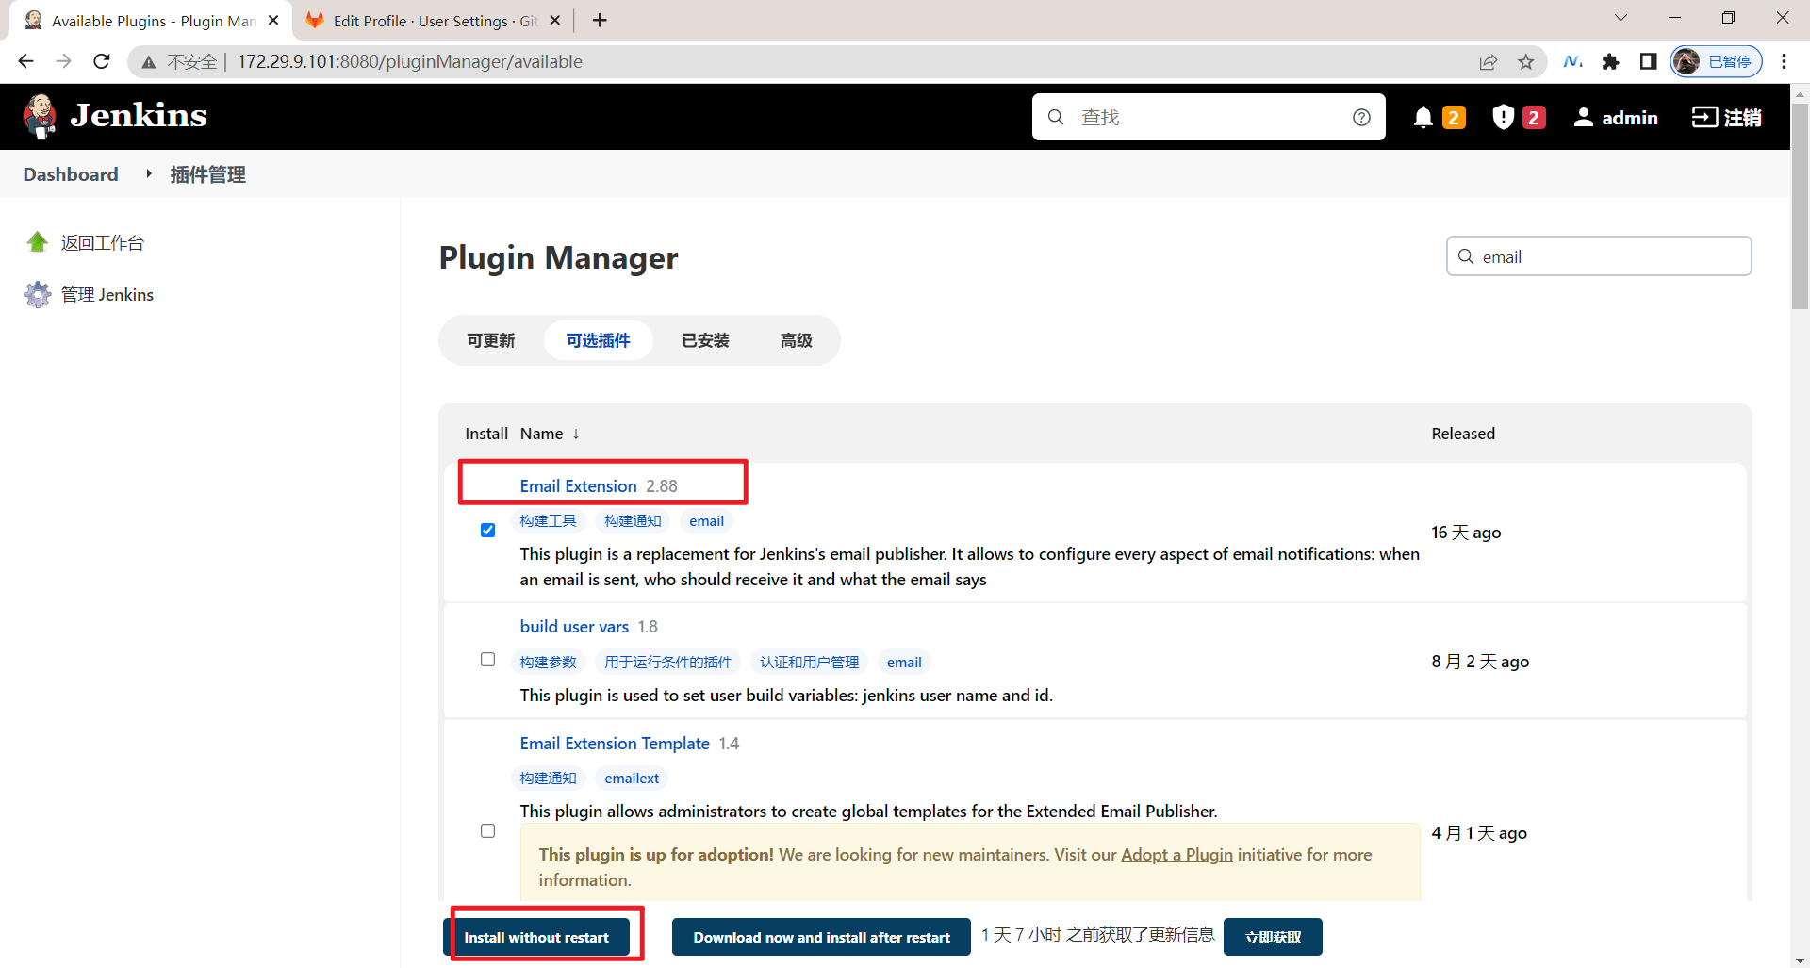Toggle the browser side panel icon
This screenshot has height=968, width=1810.
click(1648, 61)
